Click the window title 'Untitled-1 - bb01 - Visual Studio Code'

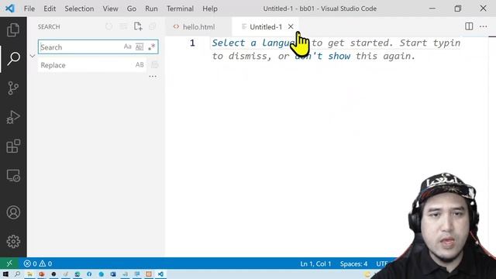coord(320,9)
